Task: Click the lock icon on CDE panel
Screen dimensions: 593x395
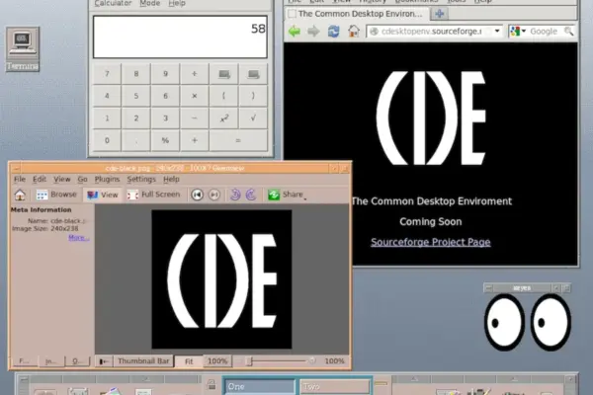Action: (x=212, y=385)
